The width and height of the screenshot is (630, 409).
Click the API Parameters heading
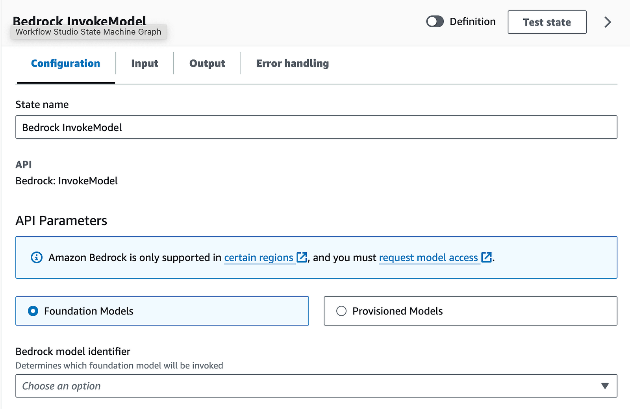coord(61,220)
